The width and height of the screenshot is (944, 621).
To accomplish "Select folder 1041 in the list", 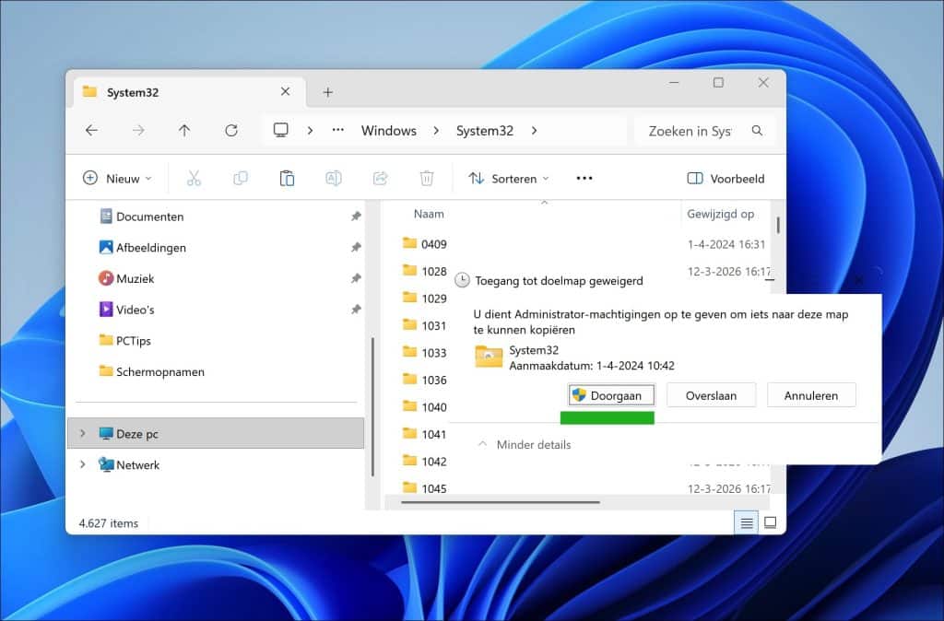I will tap(434, 434).
